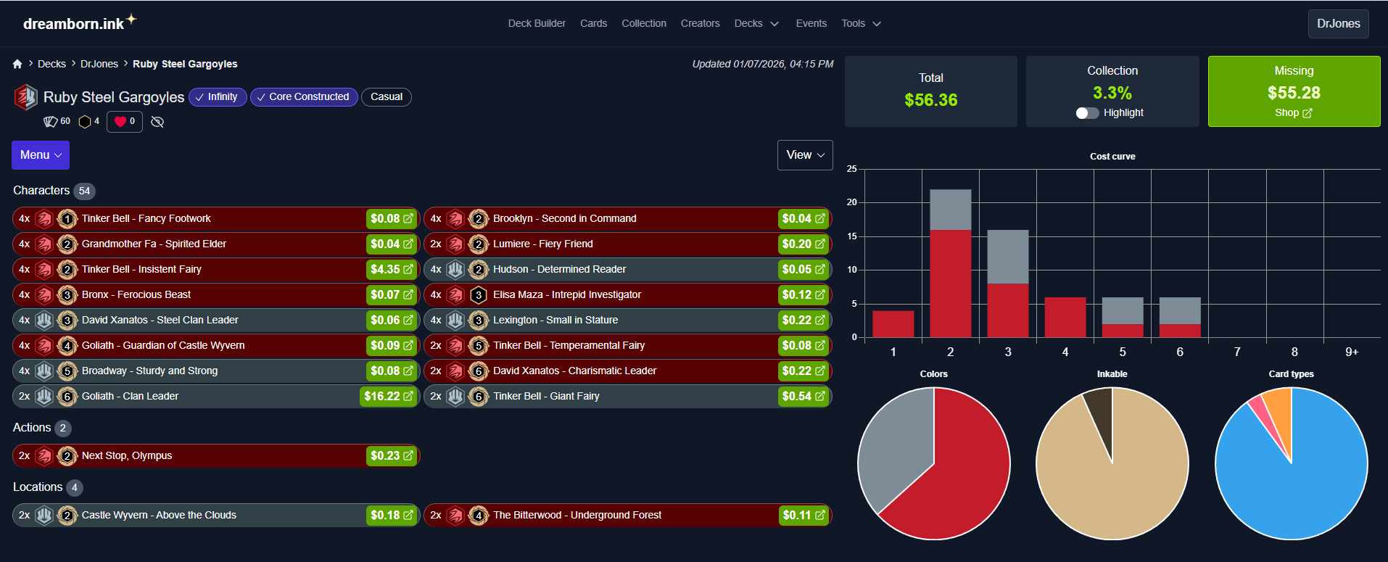Click the external link icon next to Shop
The image size is (1388, 562).
click(x=1308, y=113)
